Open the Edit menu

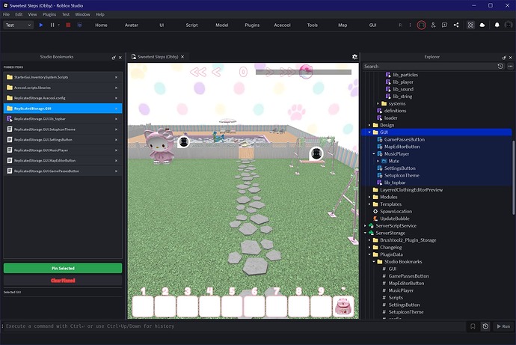point(19,14)
